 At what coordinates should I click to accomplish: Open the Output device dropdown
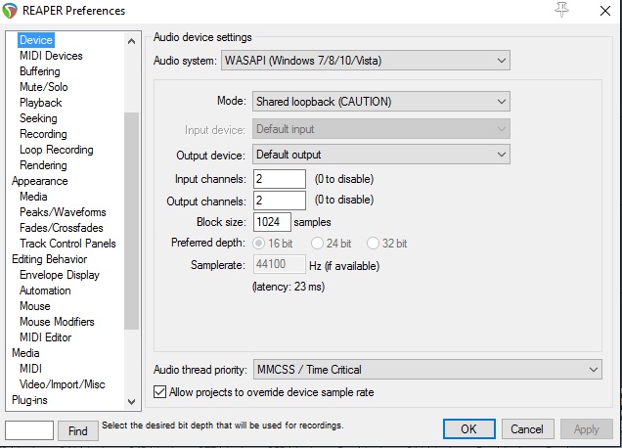380,155
